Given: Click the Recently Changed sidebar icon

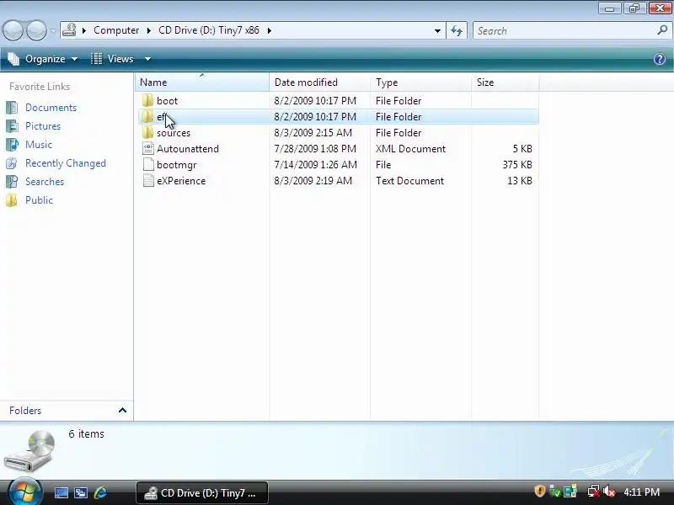Looking at the screenshot, I should coord(12,163).
